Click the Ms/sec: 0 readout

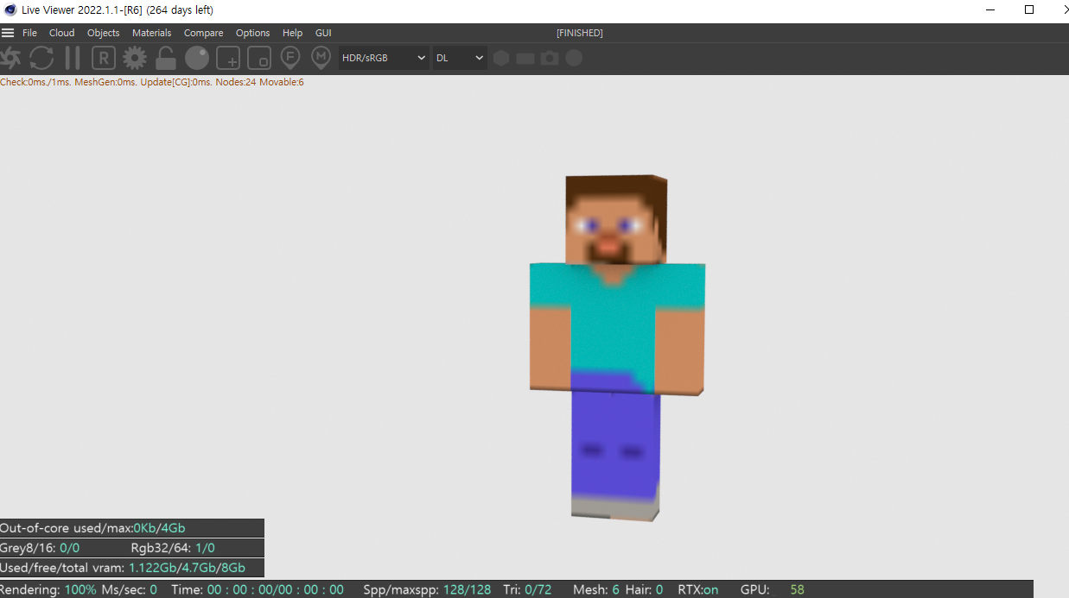(x=130, y=590)
